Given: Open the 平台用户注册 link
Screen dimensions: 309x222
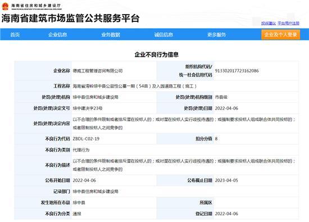Looking at the screenshot, I should click(x=288, y=23).
